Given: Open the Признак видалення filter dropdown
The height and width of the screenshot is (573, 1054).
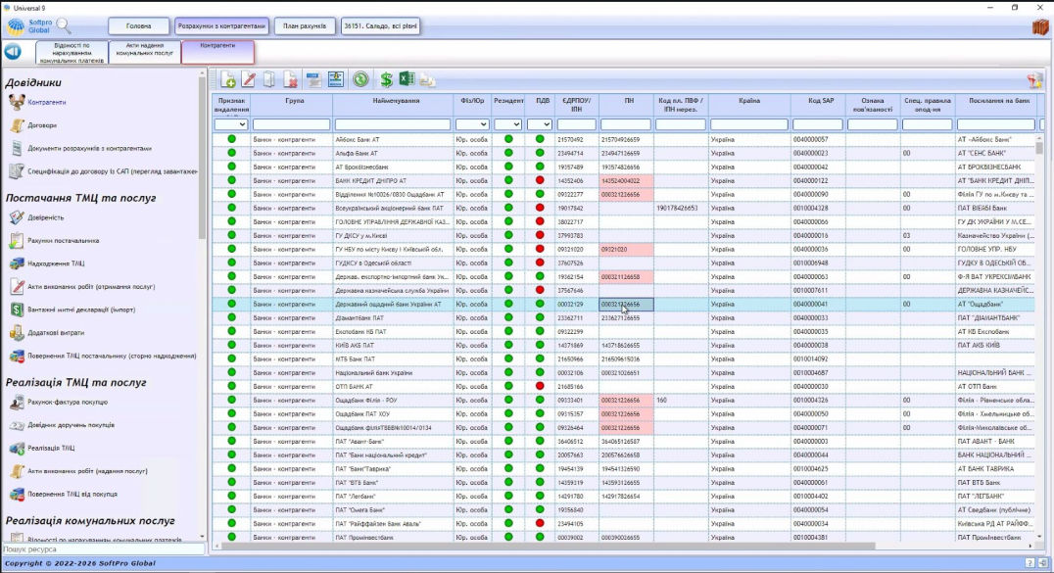Looking at the screenshot, I should 230,124.
